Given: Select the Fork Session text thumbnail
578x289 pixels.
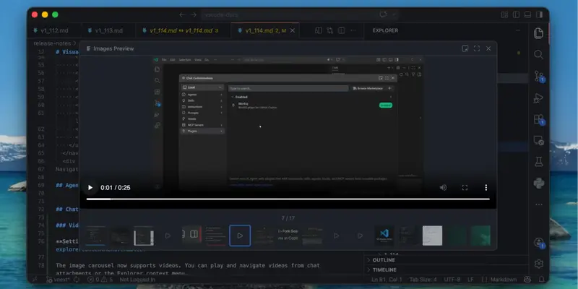Looking at the screenshot, I should pyautogui.click(x=288, y=236).
